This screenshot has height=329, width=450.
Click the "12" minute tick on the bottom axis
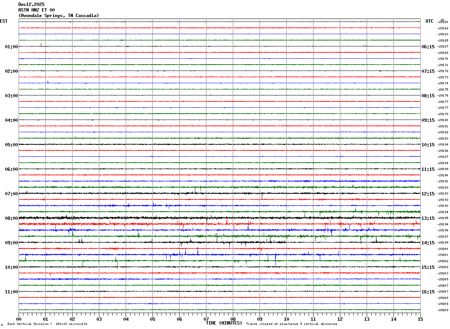pyautogui.click(x=340, y=319)
